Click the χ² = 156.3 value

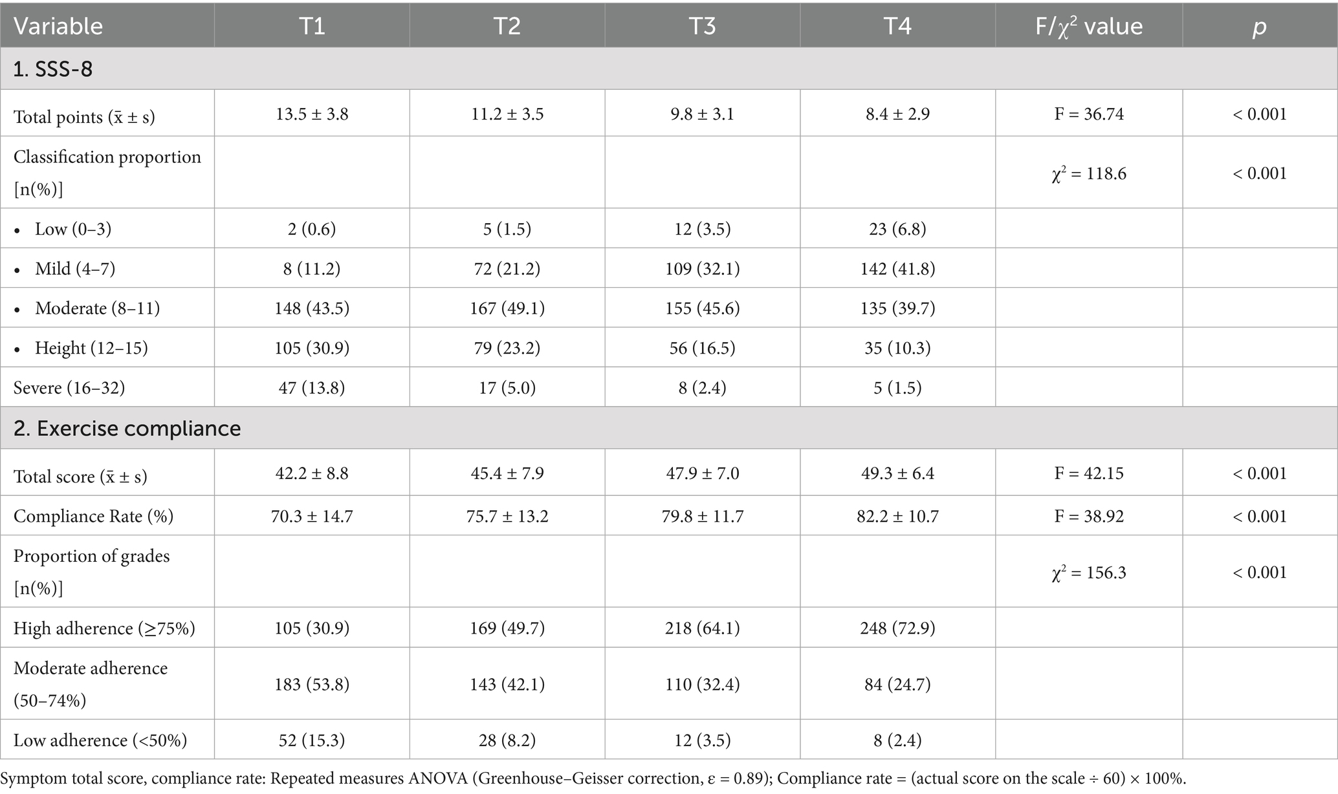click(x=1089, y=573)
